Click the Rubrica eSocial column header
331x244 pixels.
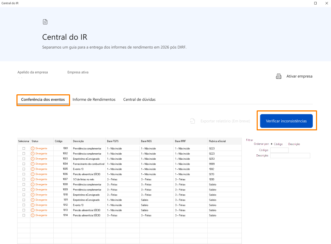pos(224,141)
